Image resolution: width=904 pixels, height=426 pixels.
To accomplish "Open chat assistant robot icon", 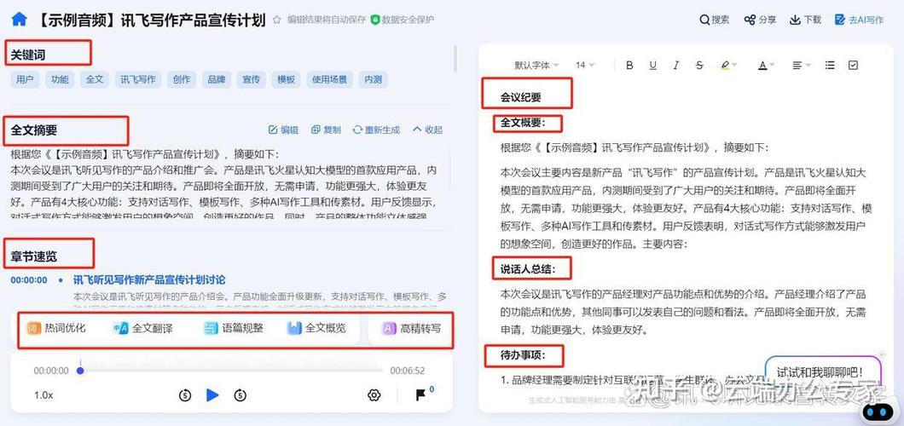I will tap(880, 411).
